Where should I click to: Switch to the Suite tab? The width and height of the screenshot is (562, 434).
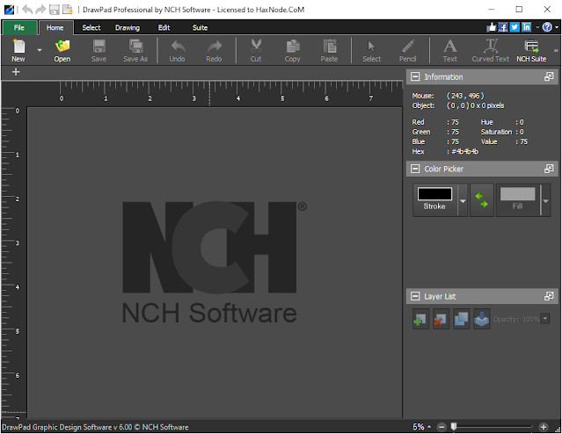200,27
